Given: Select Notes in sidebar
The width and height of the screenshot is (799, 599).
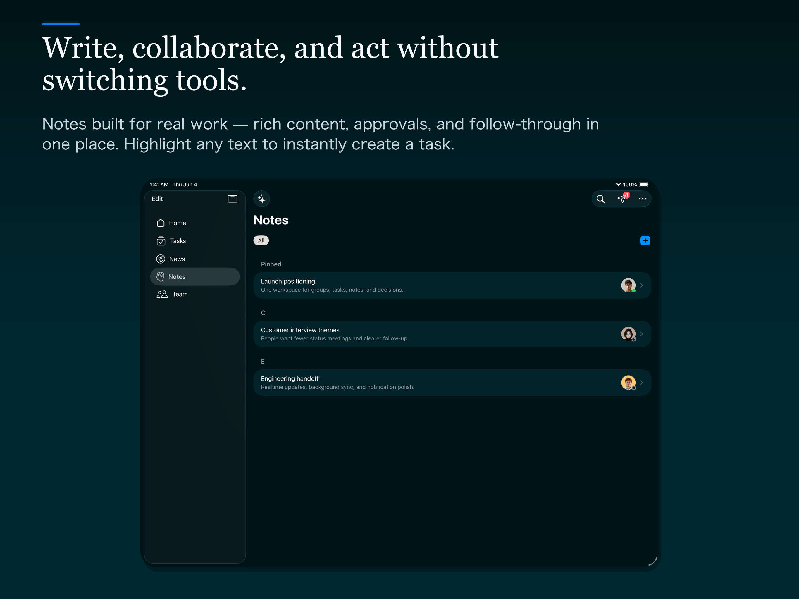Looking at the screenshot, I should 195,276.
